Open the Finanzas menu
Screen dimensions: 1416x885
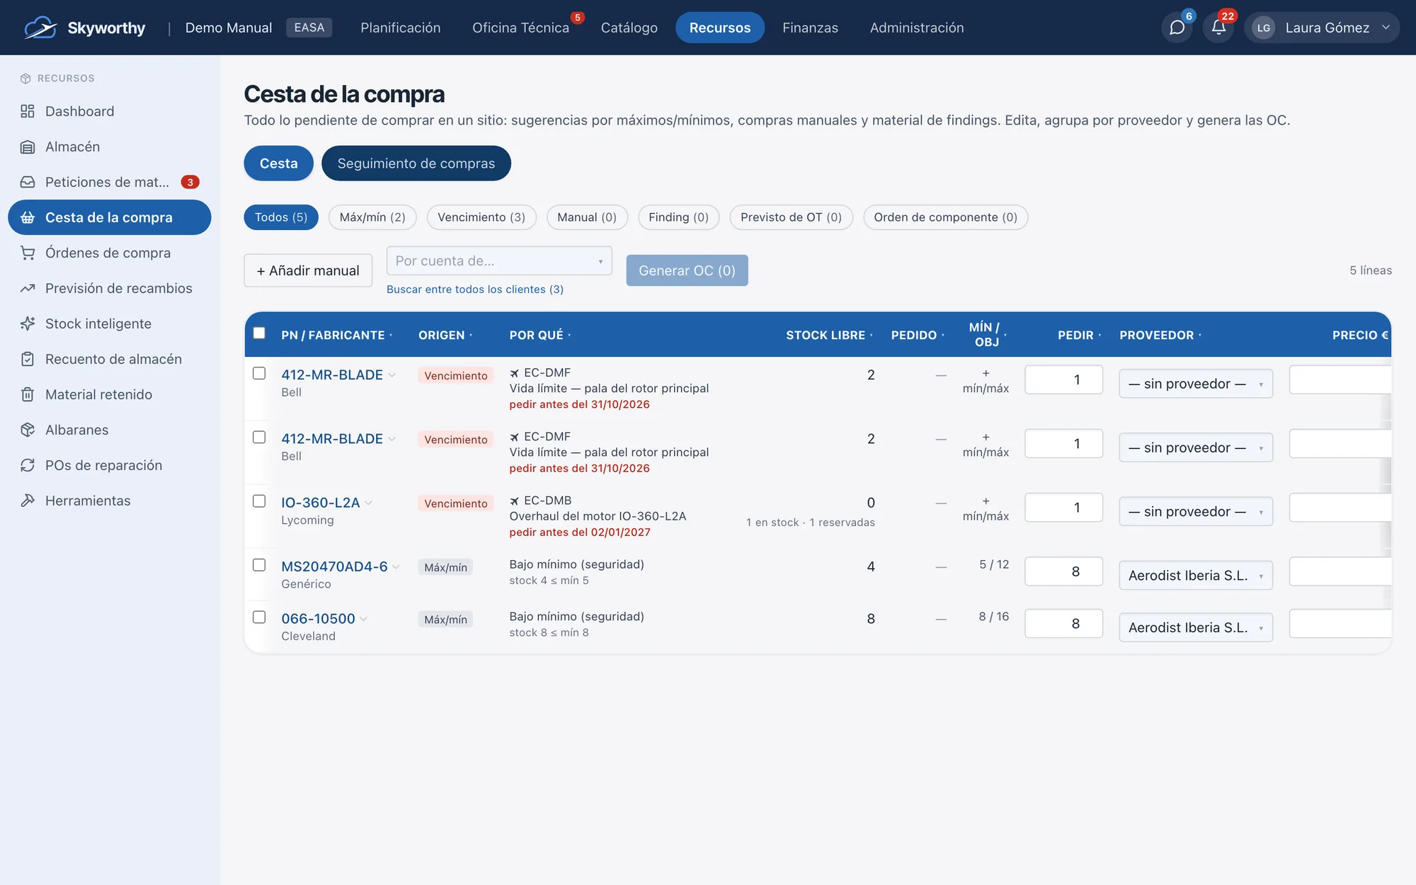[x=810, y=28]
